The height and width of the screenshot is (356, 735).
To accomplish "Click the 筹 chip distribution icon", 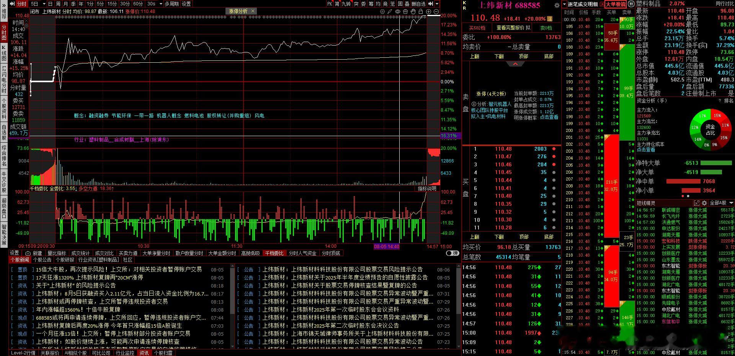I will tap(371, 4).
